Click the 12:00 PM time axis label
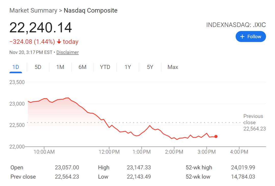Image resolution: width=275 pixels, height=186 pixels. pyautogui.click(x=109, y=152)
